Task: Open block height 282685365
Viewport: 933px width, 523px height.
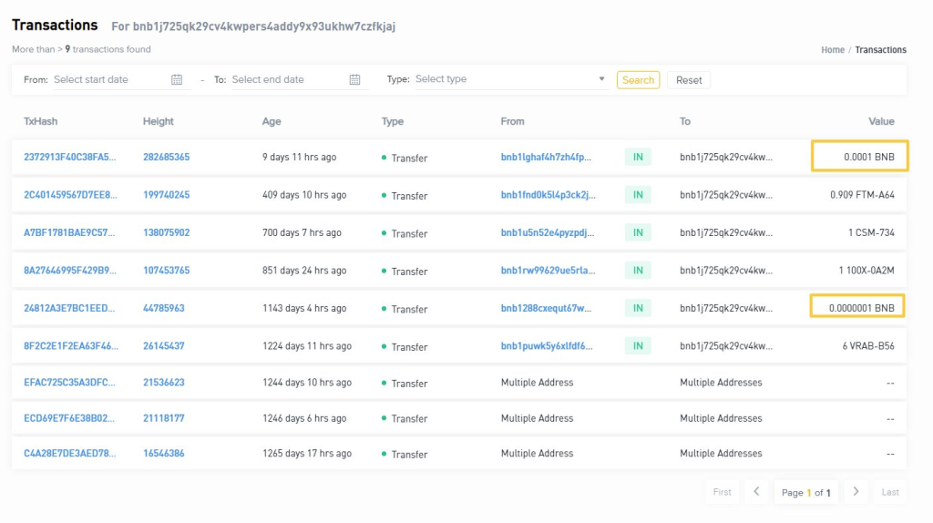Action: (166, 157)
